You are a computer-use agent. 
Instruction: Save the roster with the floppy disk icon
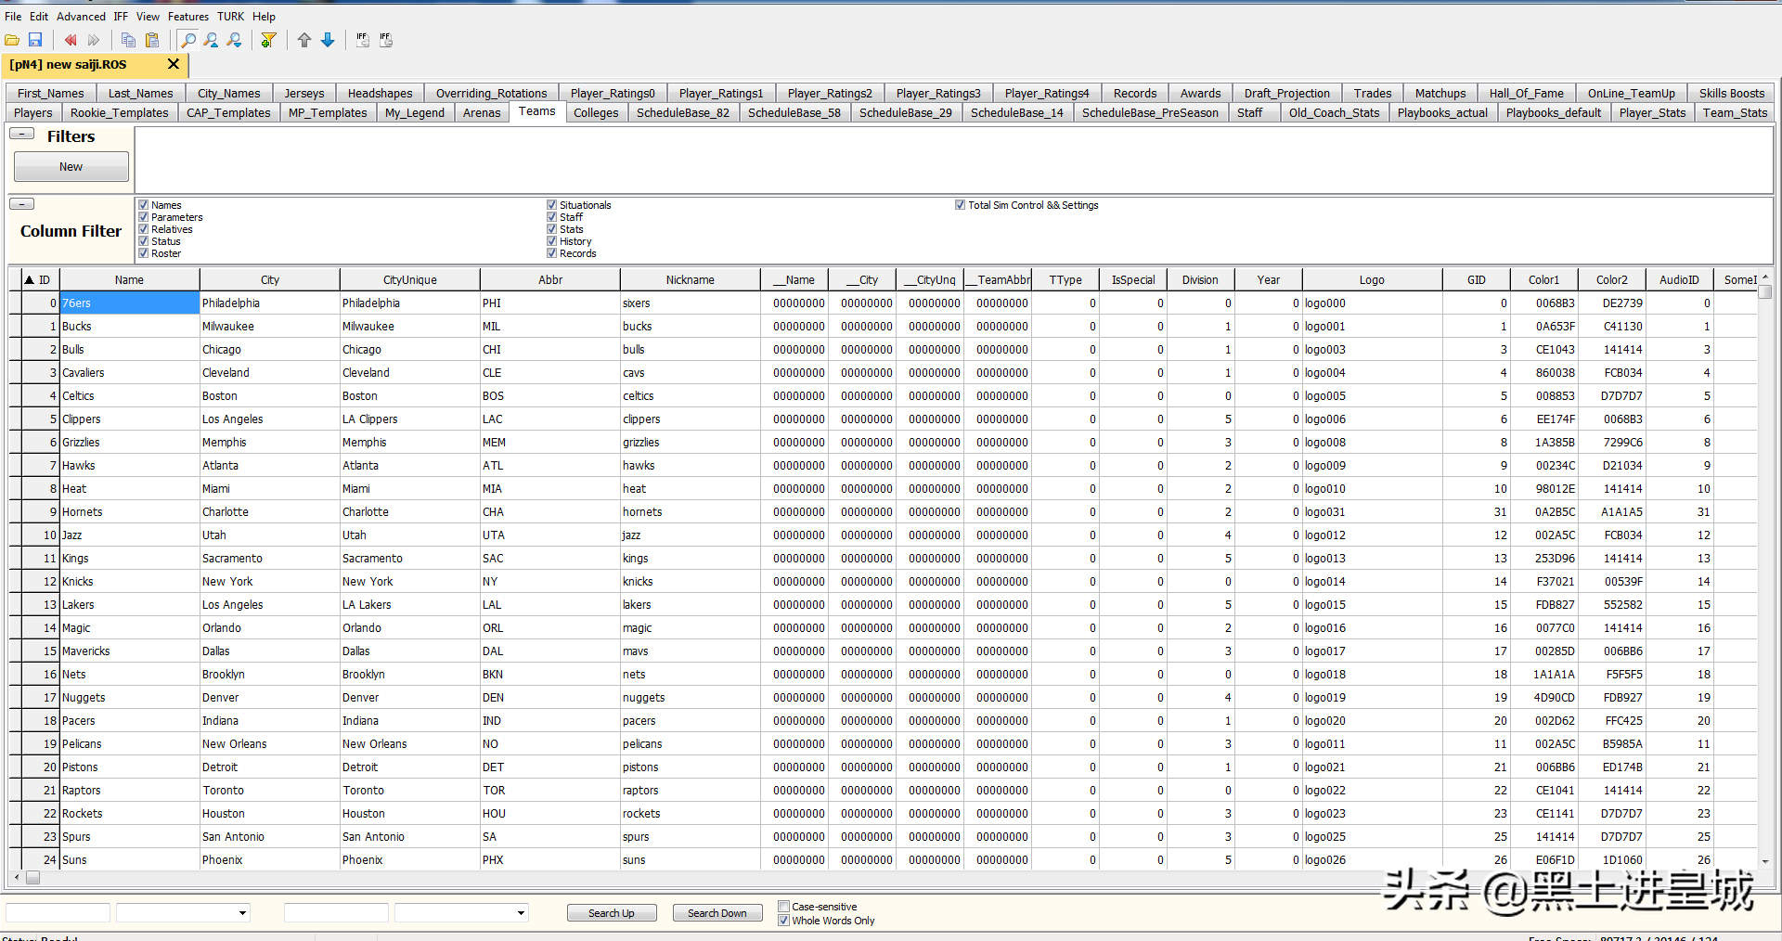pos(35,40)
